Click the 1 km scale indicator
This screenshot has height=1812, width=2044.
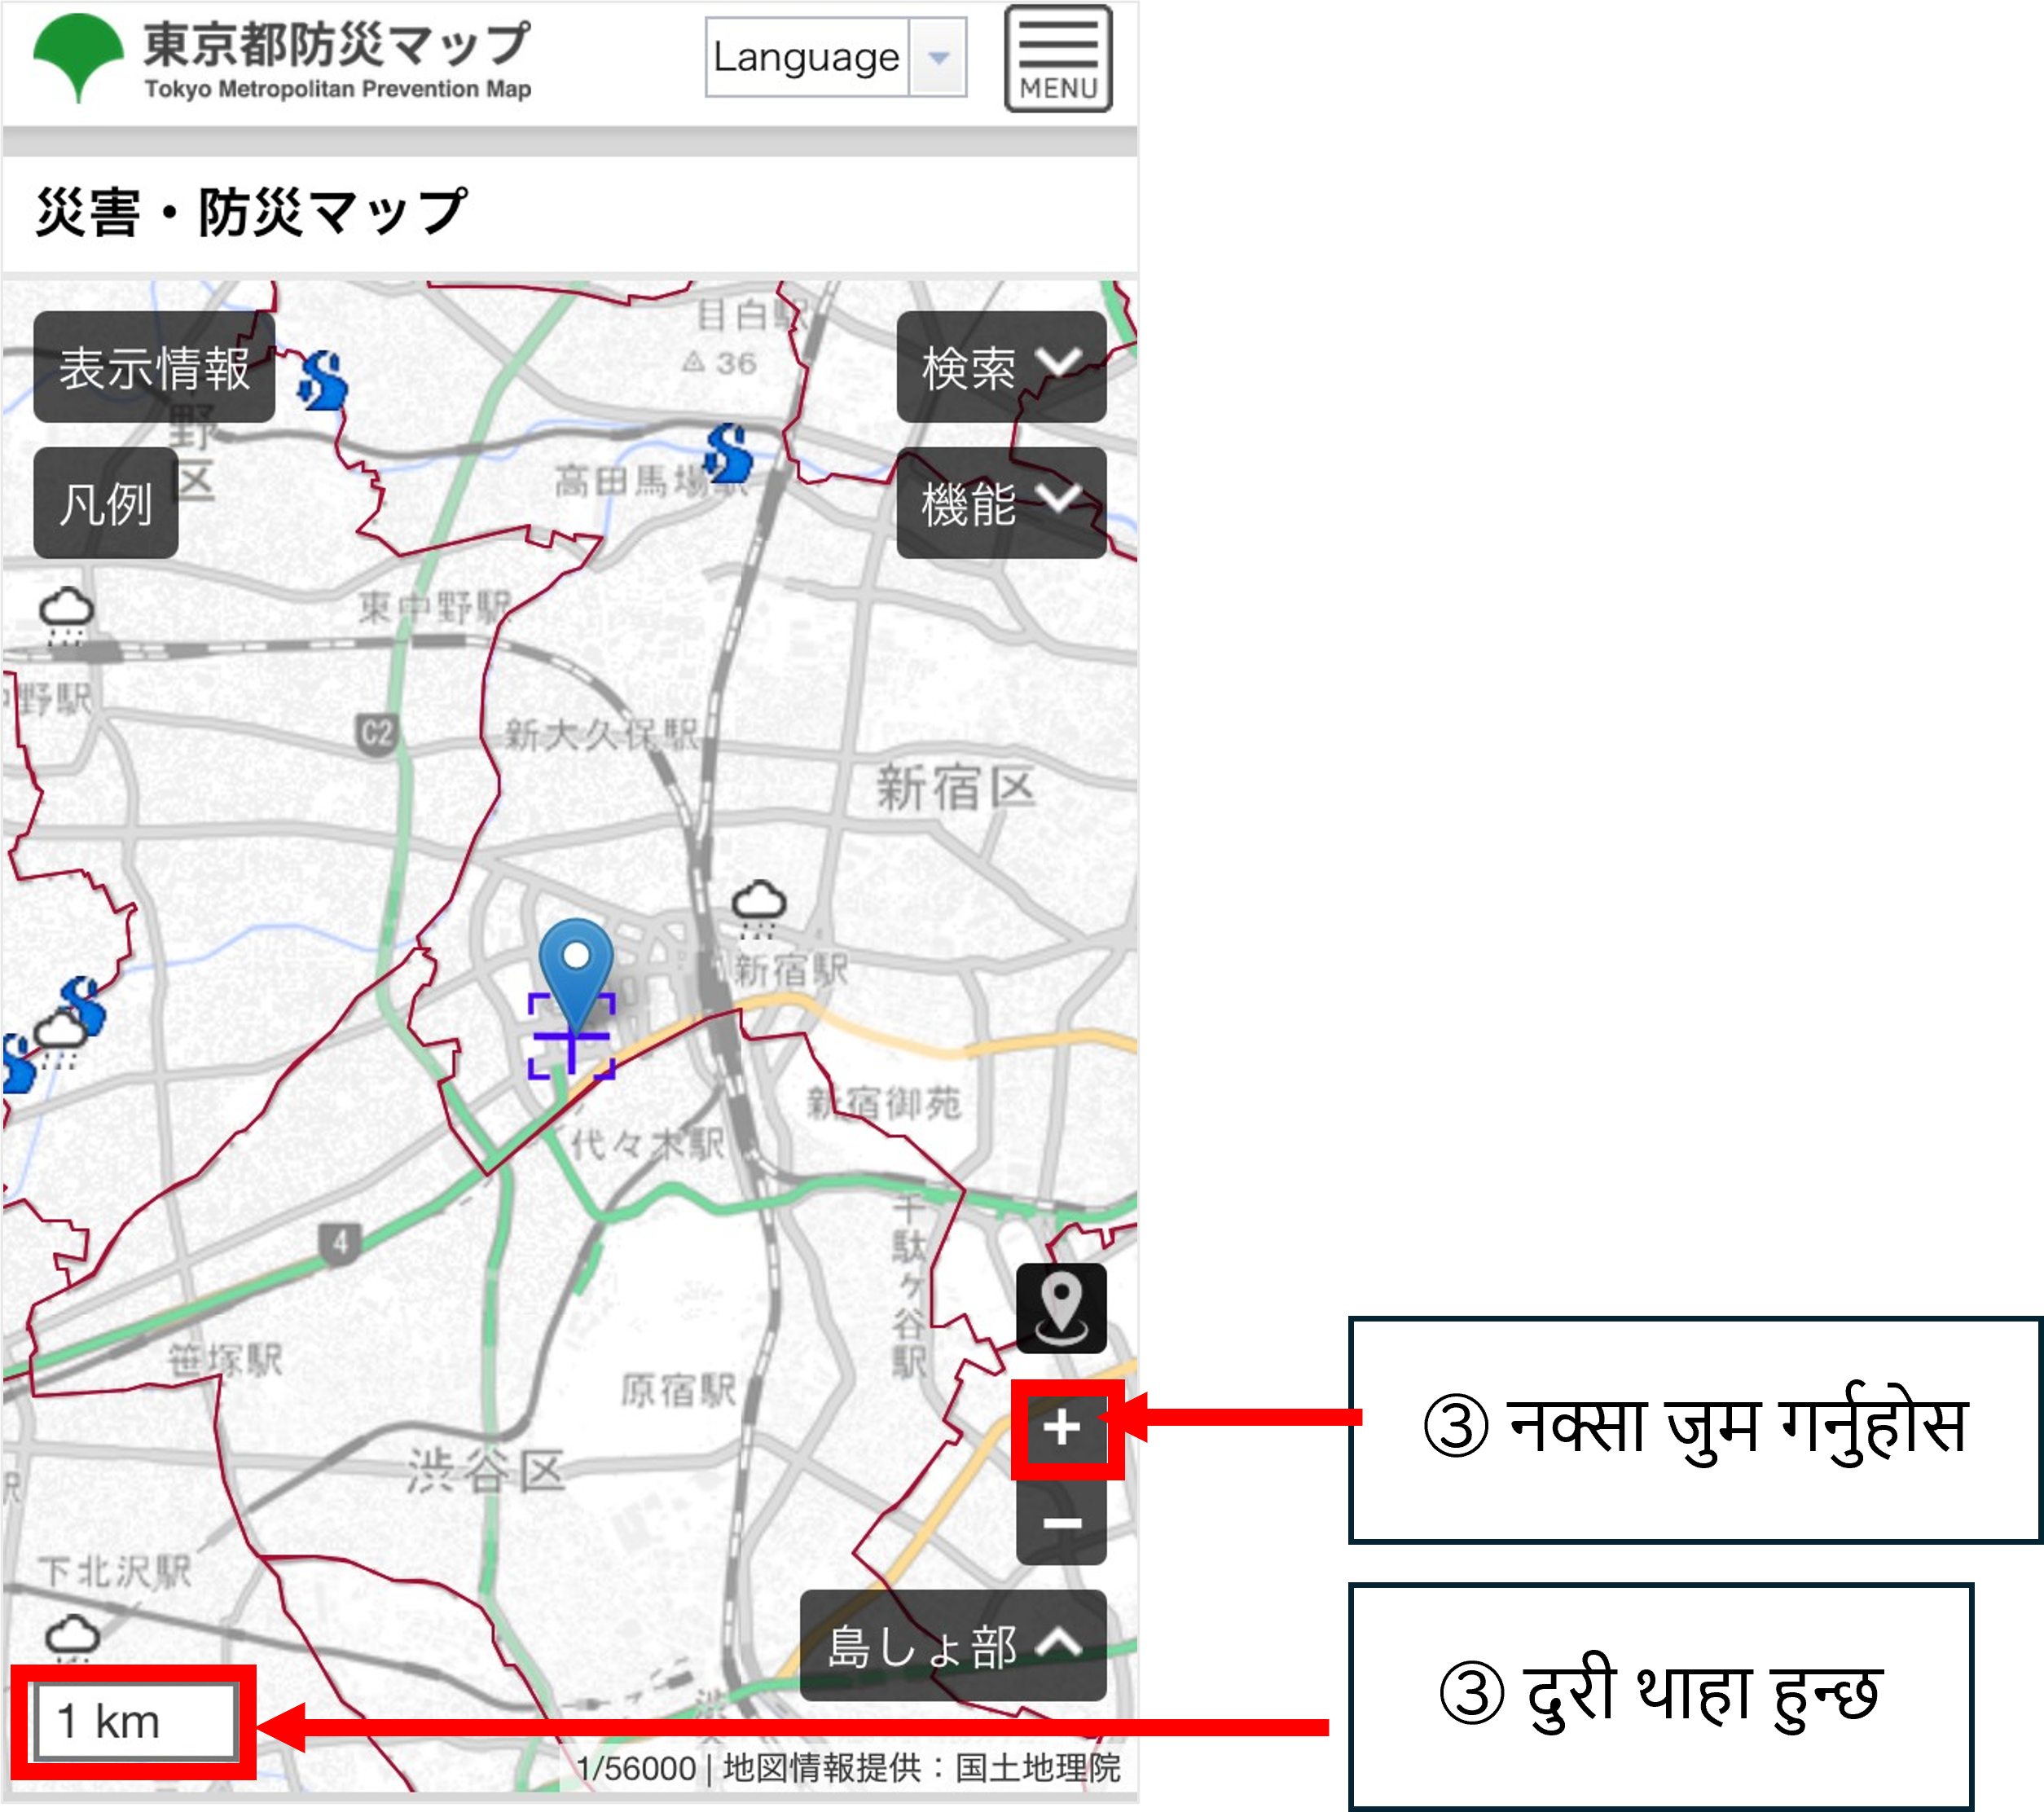135,1722
